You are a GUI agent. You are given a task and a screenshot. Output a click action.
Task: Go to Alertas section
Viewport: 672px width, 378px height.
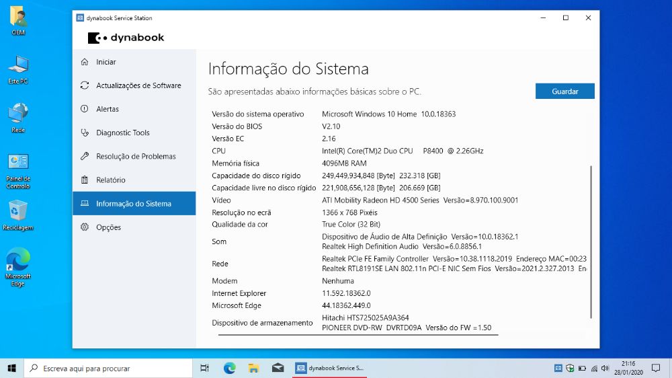coord(134,109)
